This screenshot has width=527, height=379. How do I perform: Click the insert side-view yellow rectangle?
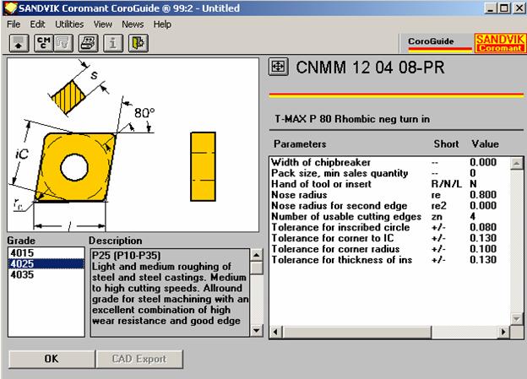point(203,166)
